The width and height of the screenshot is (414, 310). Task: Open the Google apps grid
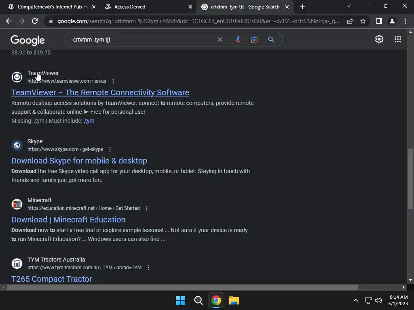(x=398, y=39)
